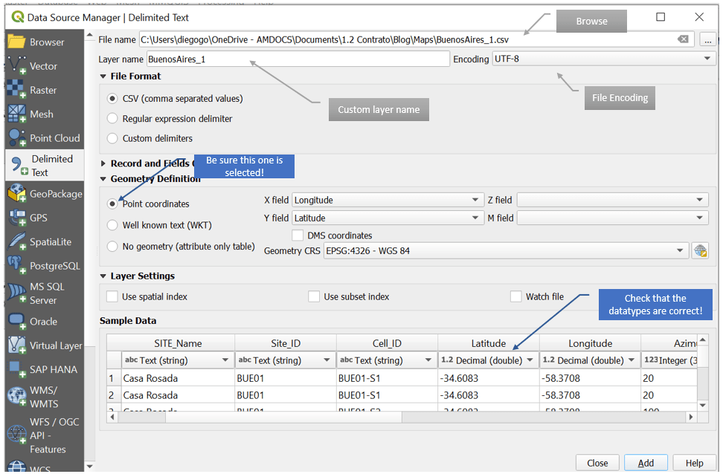Viewport: 723px width, 474px height.
Task: Check the Use spatial index box
Action: (112, 296)
